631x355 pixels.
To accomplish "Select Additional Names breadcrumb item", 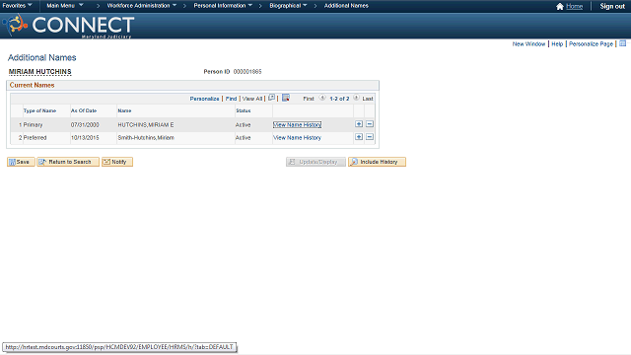I will [x=346, y=6].
